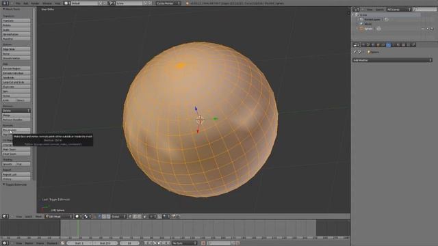The height and width of the screenshot is (246, 438).
Task: Open the Add Modifier dropdown
Action: point(392,60)
